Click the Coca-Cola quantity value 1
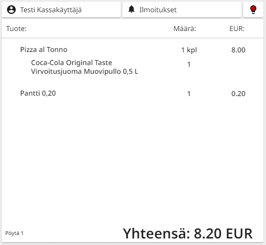The image size is (266, 245). coord(189,65)
